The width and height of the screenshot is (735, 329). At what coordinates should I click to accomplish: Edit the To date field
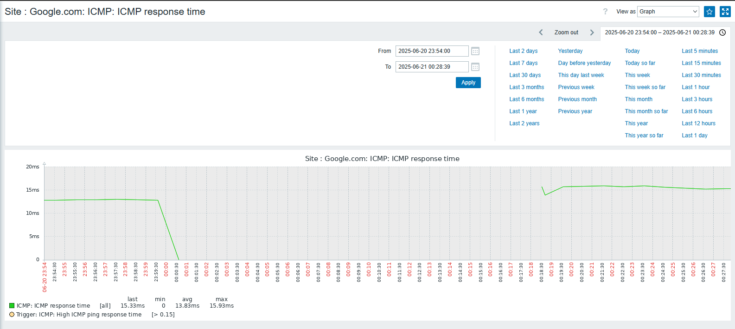click(x=432, y=67)
